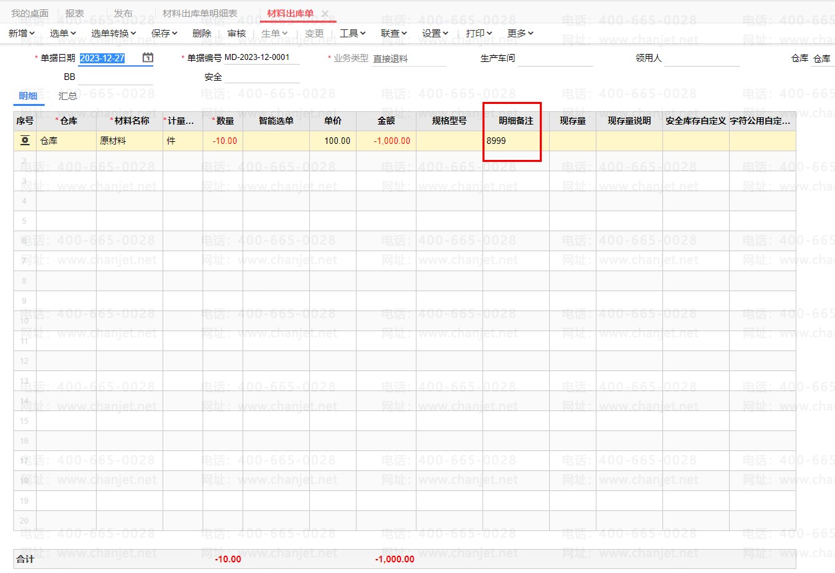Select the 明细 sub-tab

click(28, 96)
